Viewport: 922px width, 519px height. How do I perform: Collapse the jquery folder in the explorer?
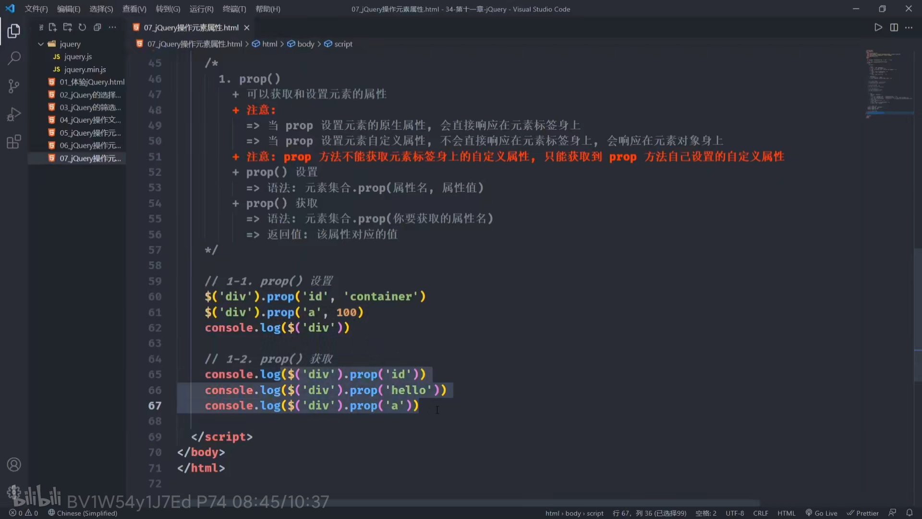(x=41, y=44)
